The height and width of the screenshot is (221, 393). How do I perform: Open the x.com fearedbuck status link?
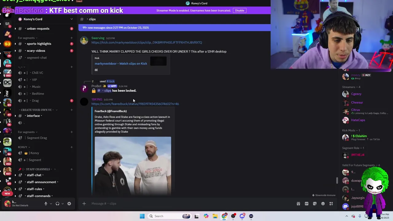pyautogui.click(x=135, y=104)
